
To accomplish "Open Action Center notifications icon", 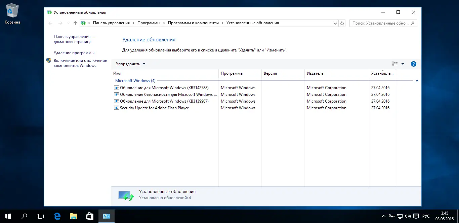I will (416, 216).
